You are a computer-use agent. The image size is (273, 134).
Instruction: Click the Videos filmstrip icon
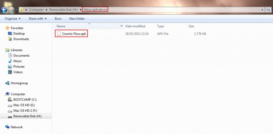(10, 72)
